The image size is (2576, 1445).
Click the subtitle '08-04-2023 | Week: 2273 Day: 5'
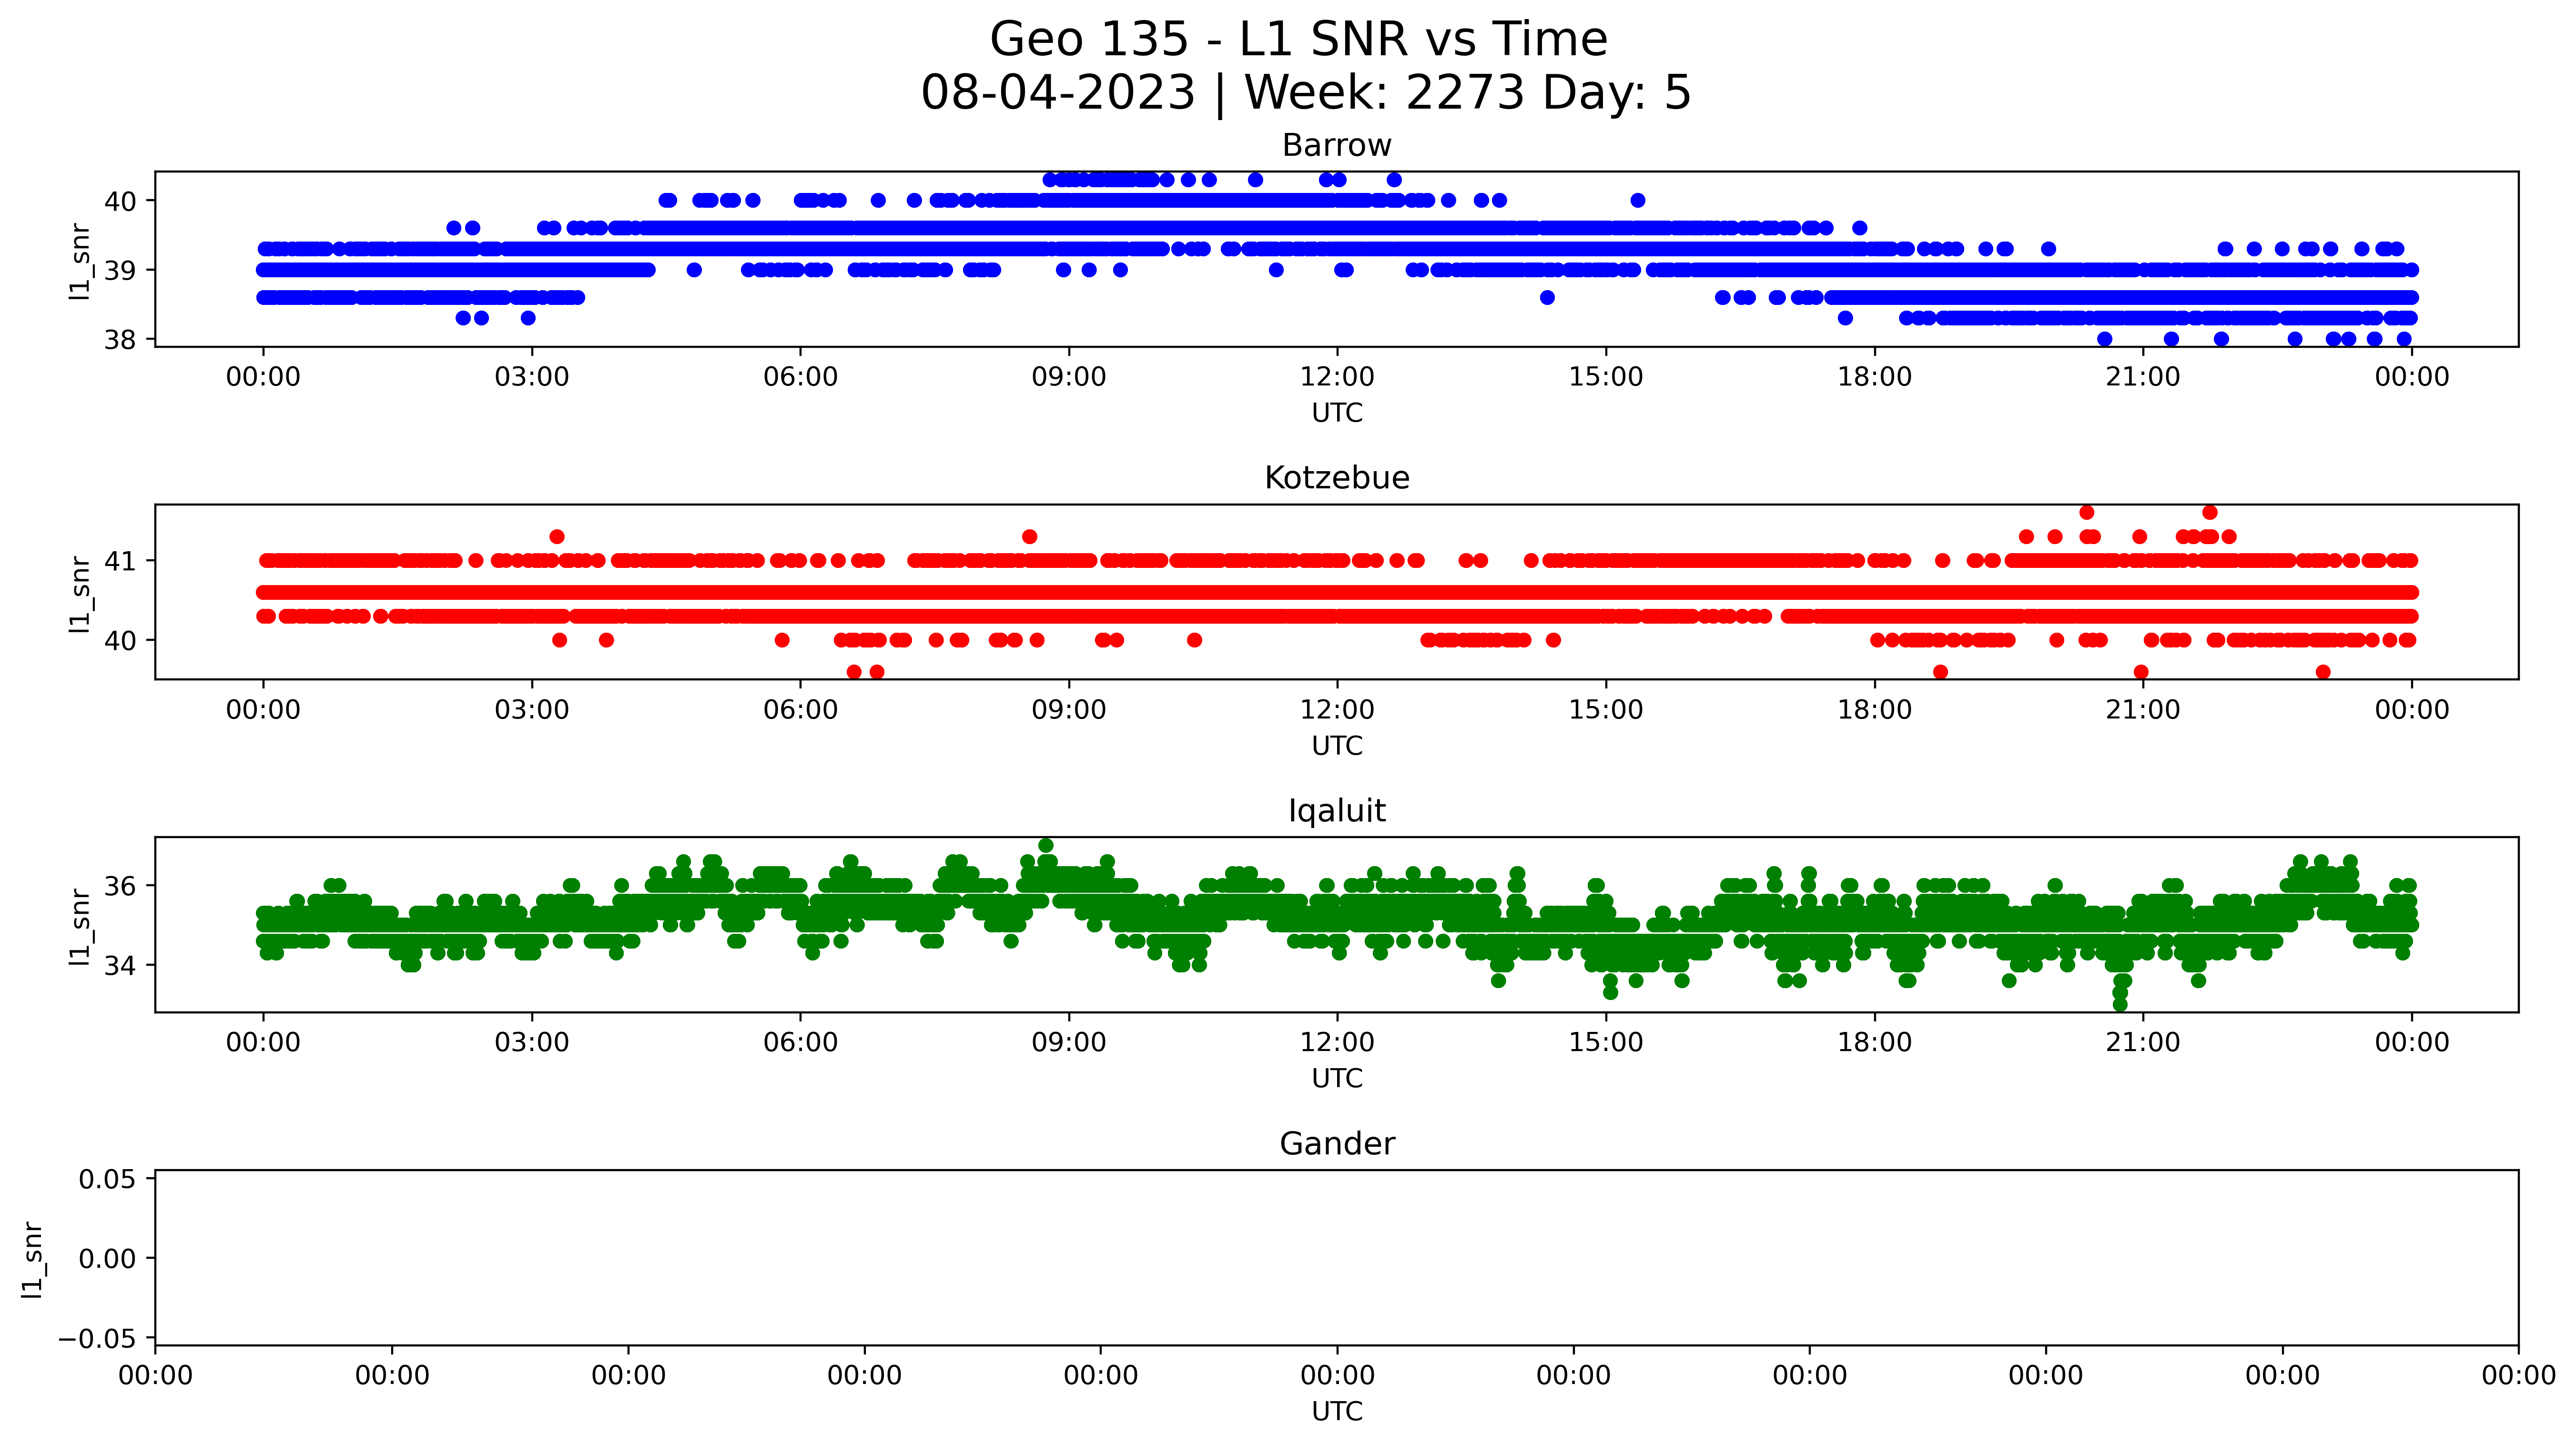click(x=1306, y=93)
